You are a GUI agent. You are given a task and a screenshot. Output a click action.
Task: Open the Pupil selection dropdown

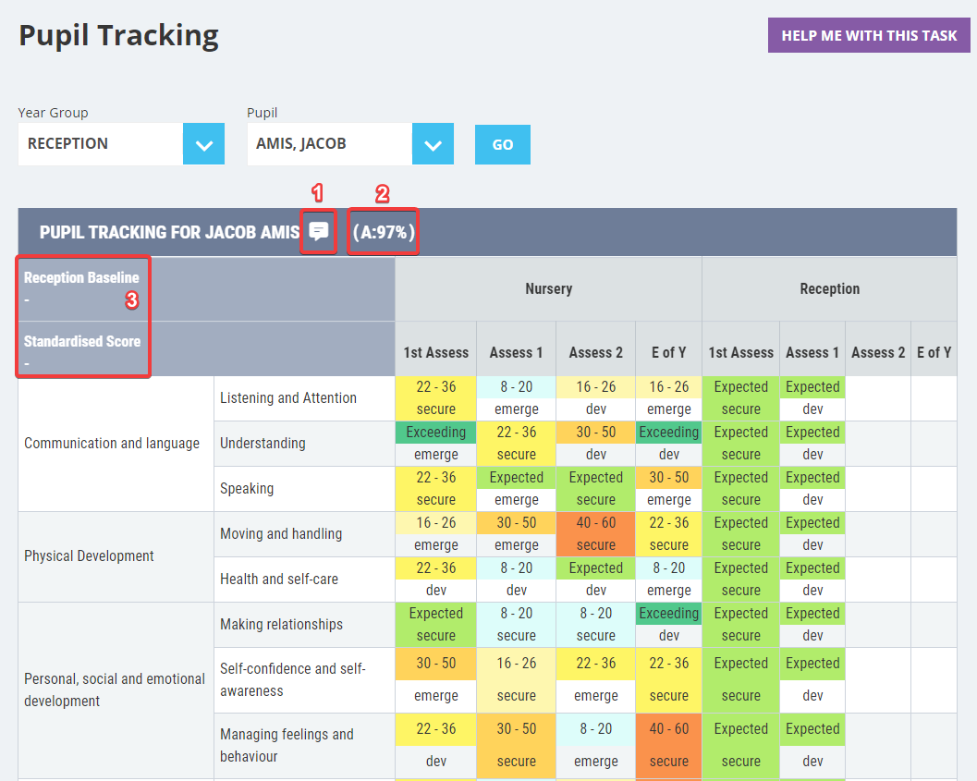click(x=433, y=144)
